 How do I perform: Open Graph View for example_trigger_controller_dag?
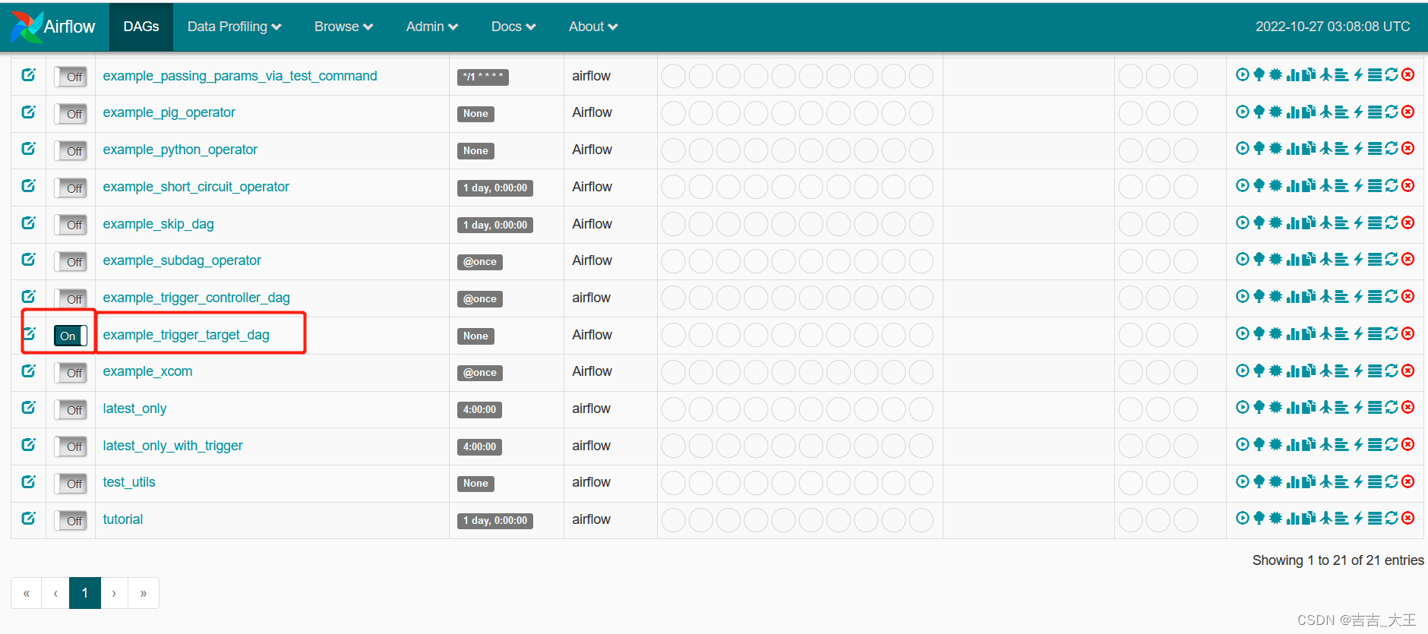click(1275, 296)
